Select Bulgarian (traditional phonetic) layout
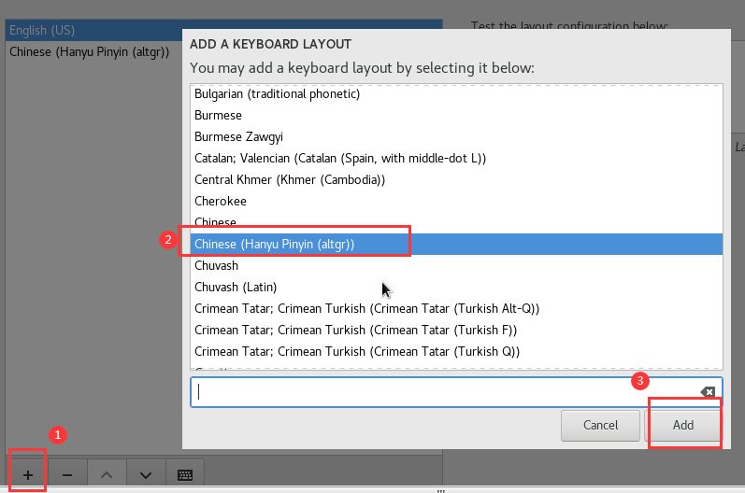 277,93
